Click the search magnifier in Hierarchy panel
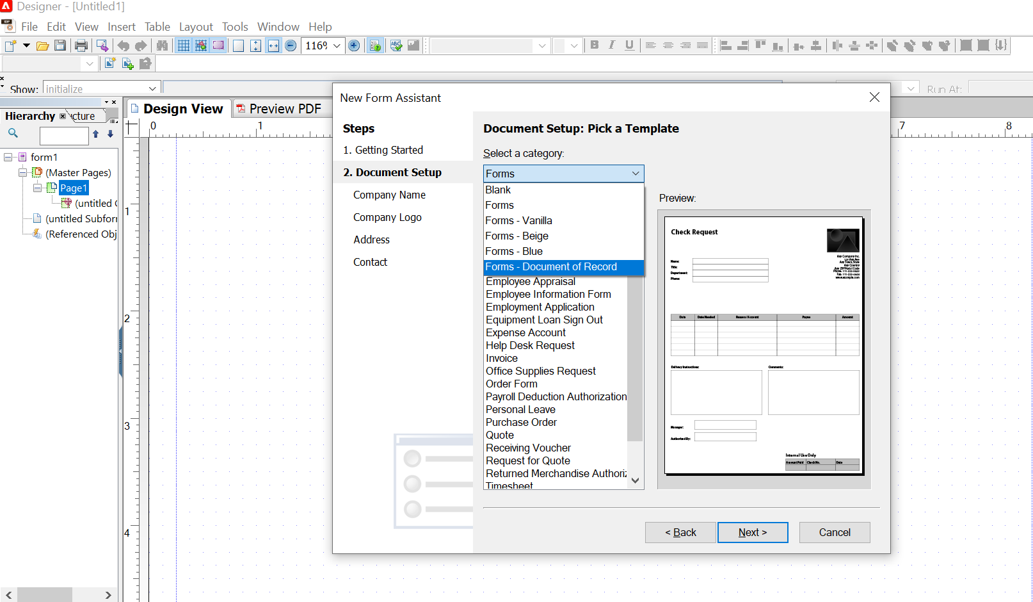The height and width of the screenshot is (602, 1033). tap(13, 133)
